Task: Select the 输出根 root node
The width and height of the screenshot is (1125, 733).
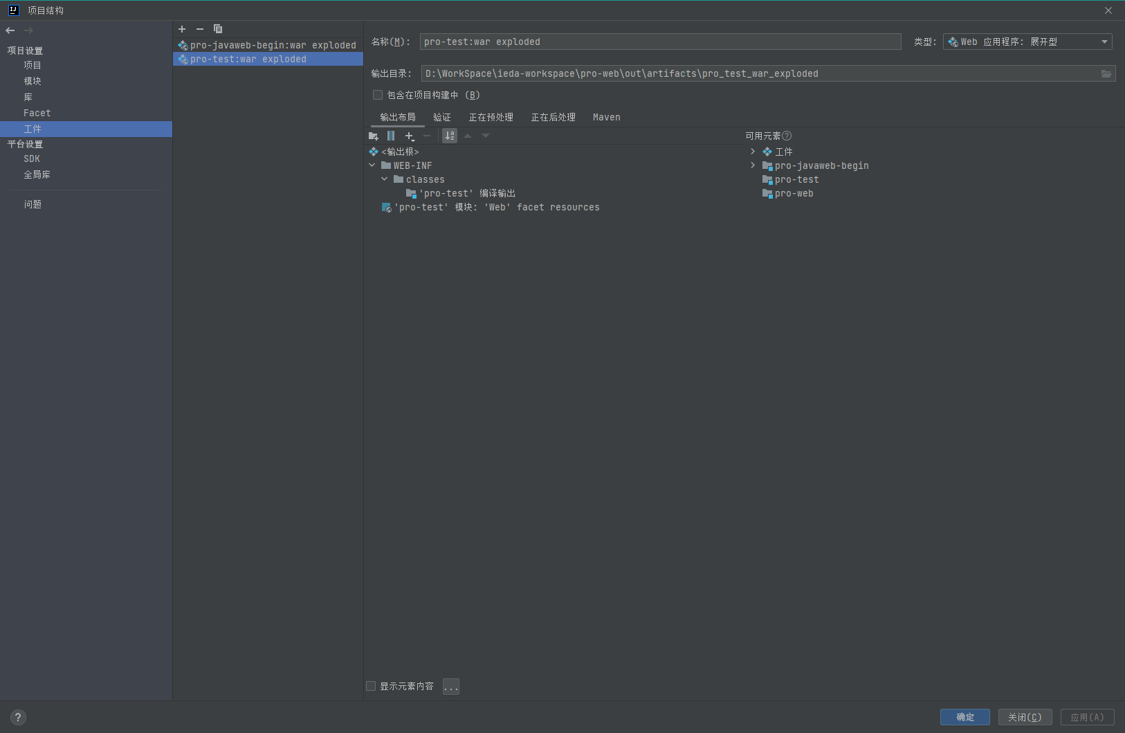Action: 394,152
